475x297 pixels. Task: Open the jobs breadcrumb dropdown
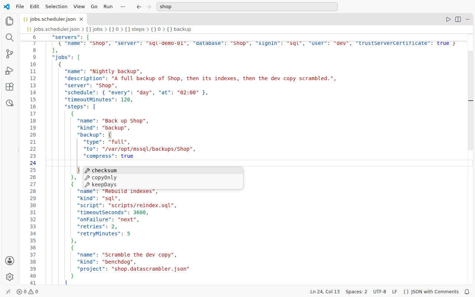[94, 29]
